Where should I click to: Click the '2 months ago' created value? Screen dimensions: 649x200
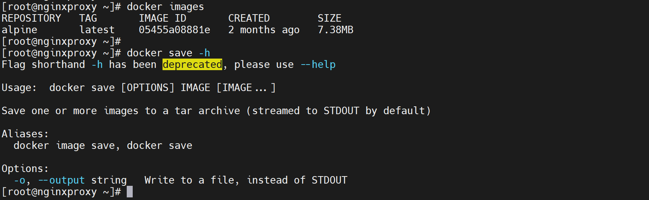[x=264, y=30]
